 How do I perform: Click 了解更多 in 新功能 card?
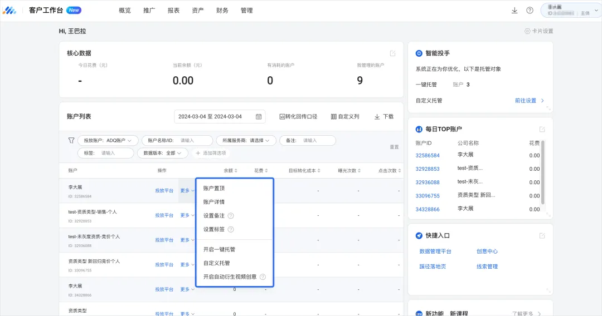pos(527,313)
